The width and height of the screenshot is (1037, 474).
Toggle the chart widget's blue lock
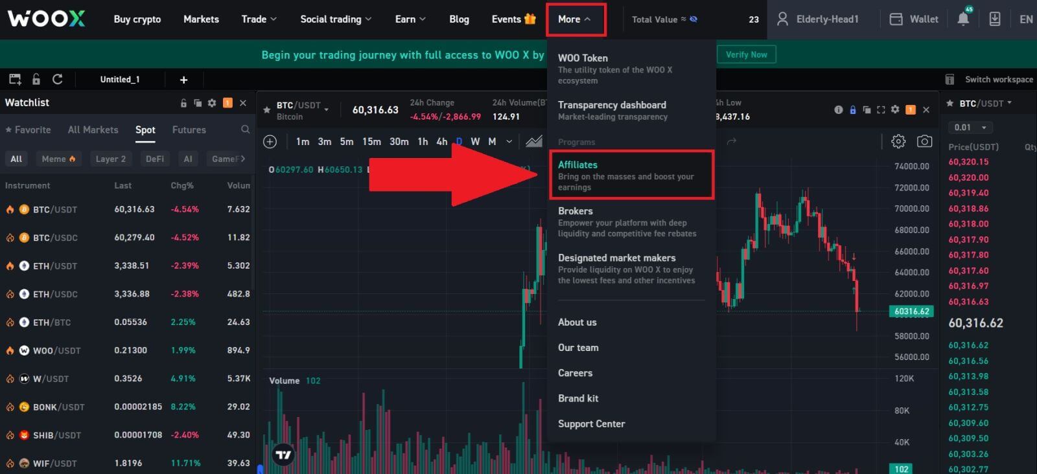click(853, 110)
